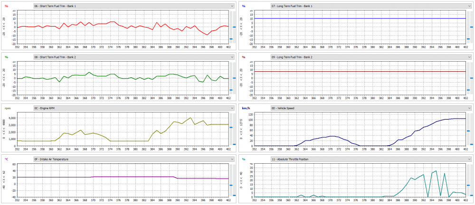Click the teal Absolute Throttle Position graph plot
Image resolution: width=475 pixels, height=205 pixels.
click(x=360, y=180)
